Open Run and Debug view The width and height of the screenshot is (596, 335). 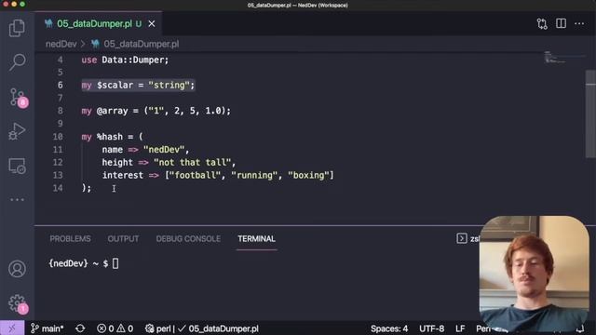pos(17,131)
